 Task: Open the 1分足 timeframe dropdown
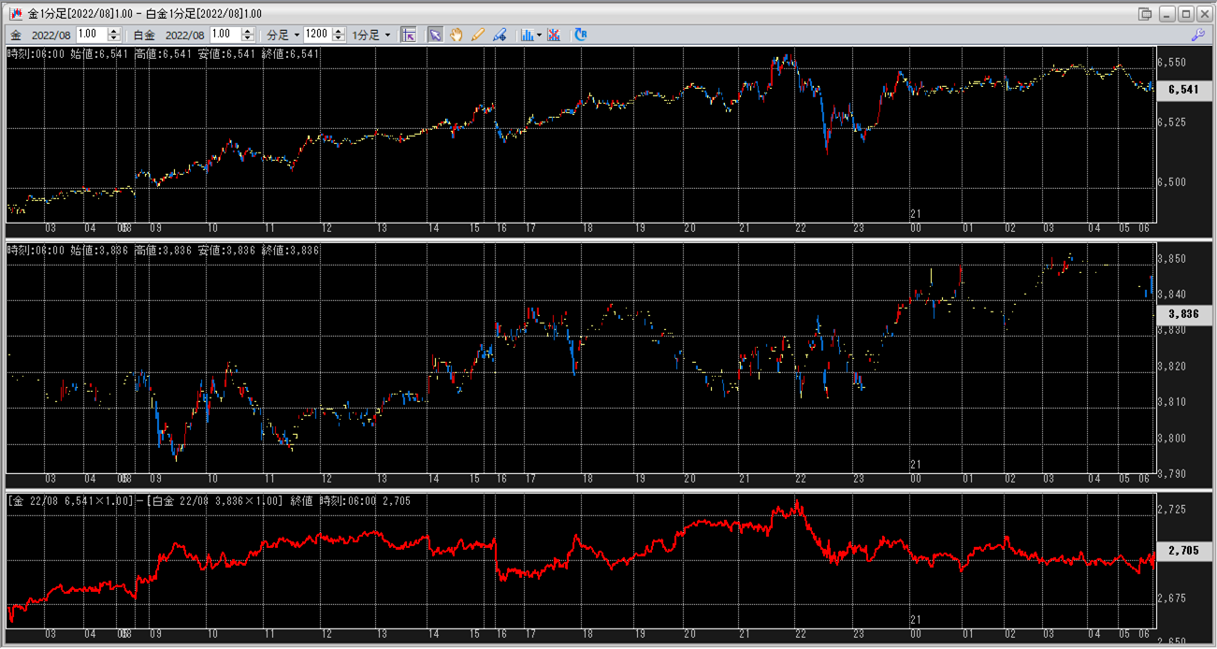(x=371, y=35)
